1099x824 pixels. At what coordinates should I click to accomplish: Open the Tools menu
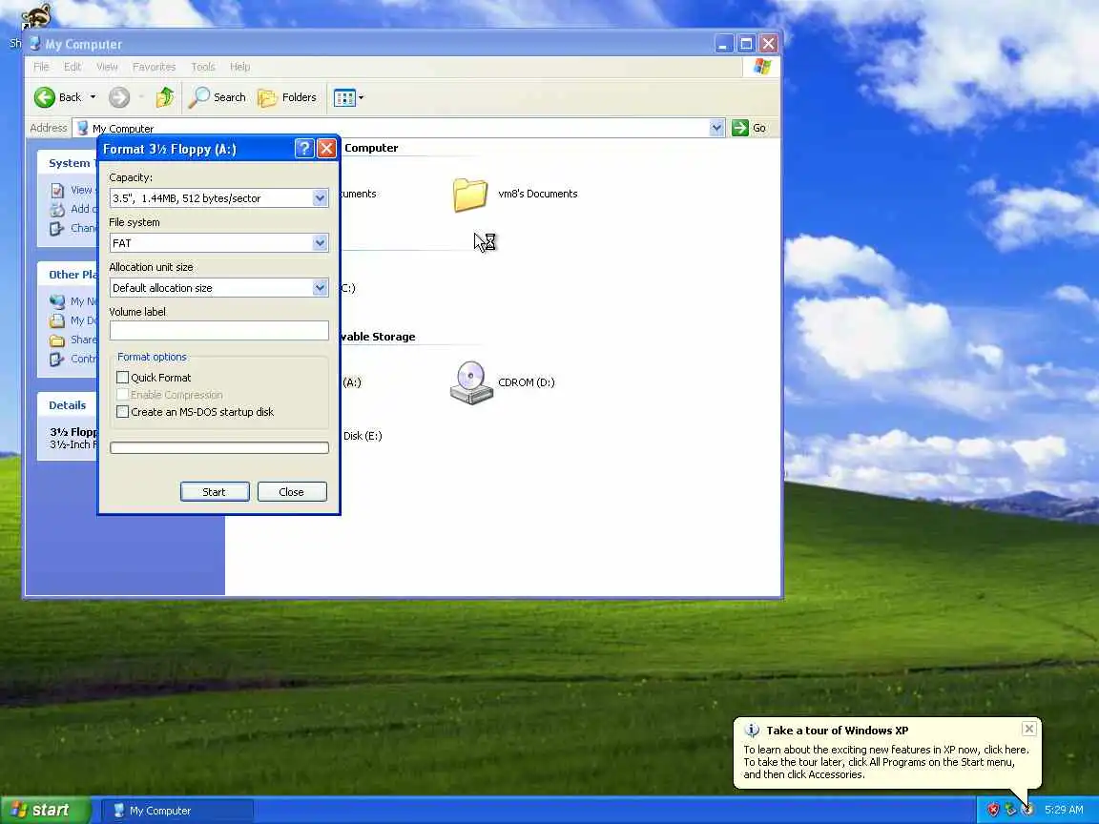point(203,67)
